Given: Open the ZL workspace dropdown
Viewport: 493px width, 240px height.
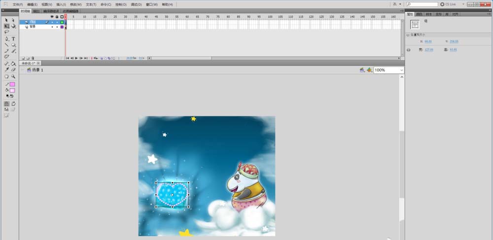Looking at the screenshot, I should (397, 4).
